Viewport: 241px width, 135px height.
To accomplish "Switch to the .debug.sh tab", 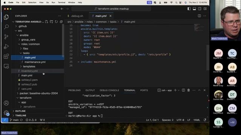I will pos(77,16).
